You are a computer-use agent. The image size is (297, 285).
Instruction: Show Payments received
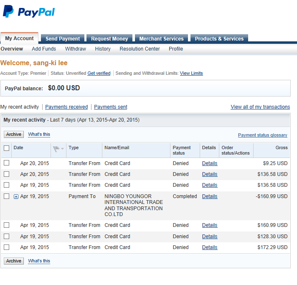pyautogui.click(x=66, y=107)
